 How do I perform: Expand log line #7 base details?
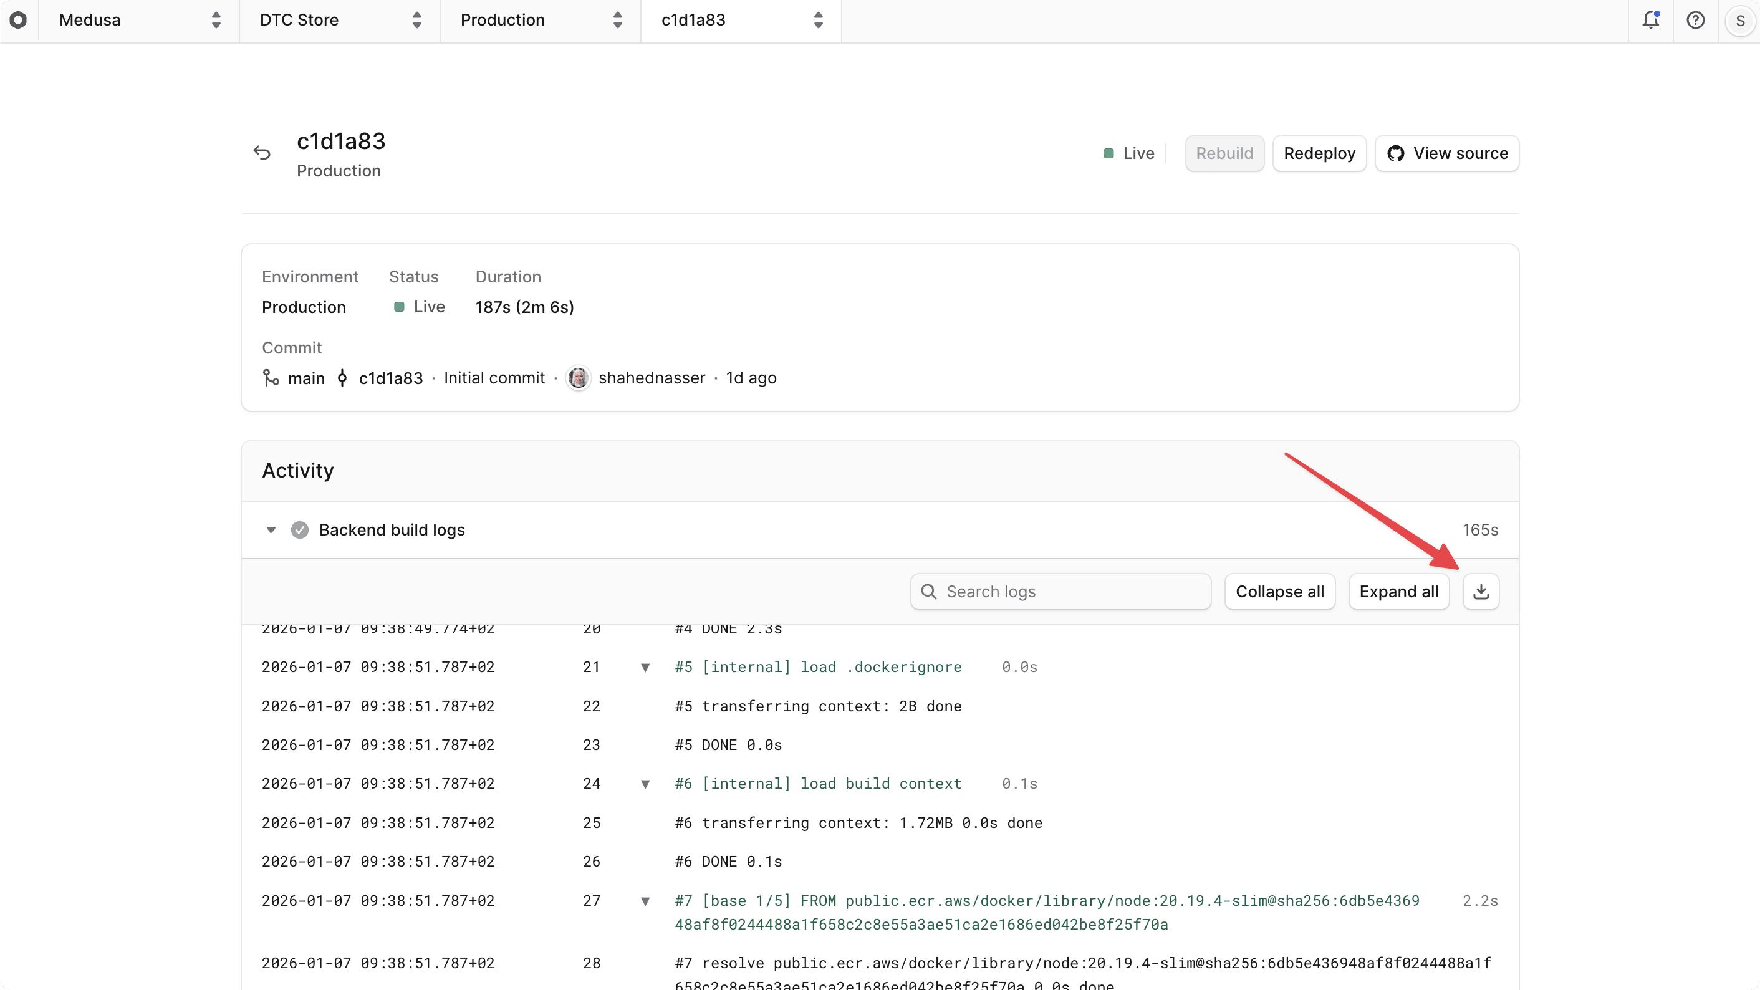[645, 901]
